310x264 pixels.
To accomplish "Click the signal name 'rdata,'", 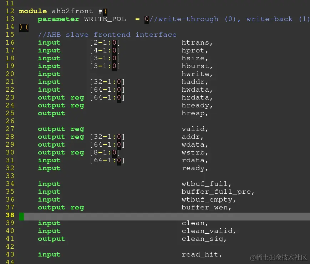I will pos(195,161).
